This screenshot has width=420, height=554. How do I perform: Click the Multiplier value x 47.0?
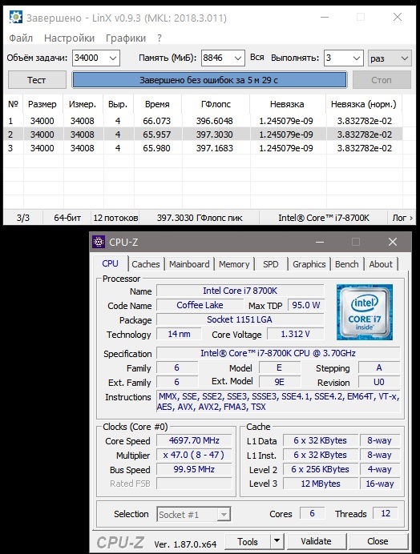(x=194, y=455)
